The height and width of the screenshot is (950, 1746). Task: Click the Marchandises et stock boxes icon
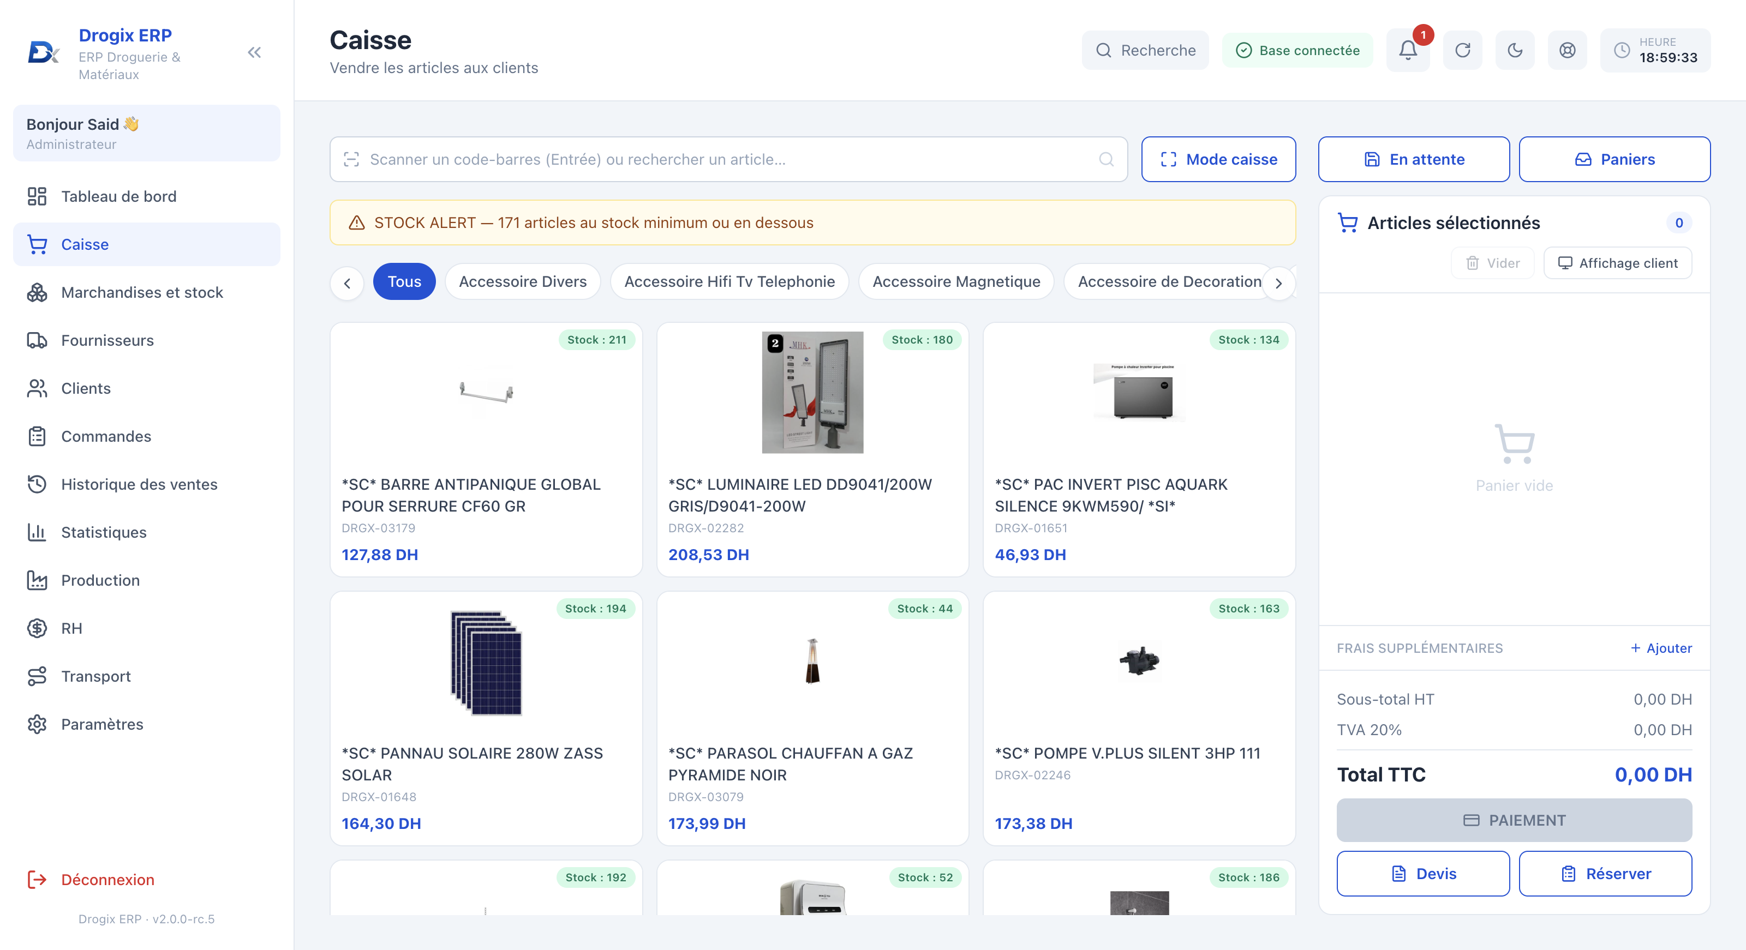point(37,292)
